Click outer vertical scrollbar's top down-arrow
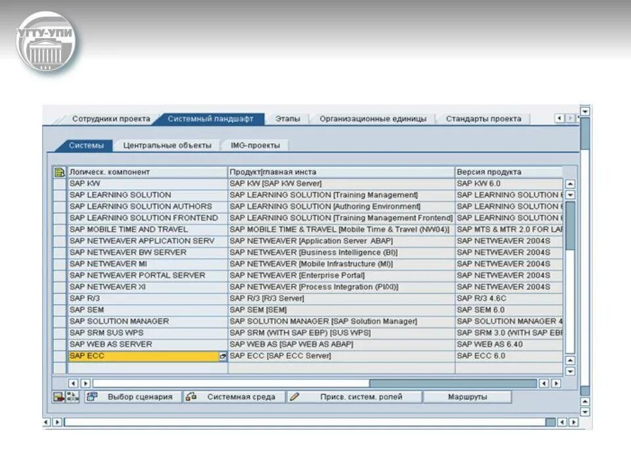 tap(585, 111)
